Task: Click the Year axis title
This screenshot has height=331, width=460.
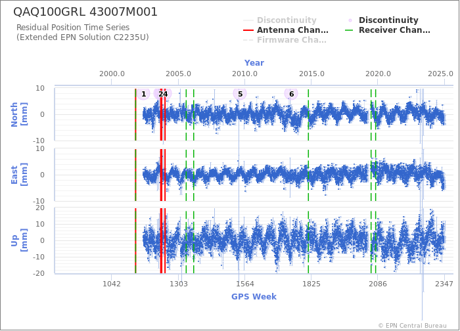Action: (254, 63)
